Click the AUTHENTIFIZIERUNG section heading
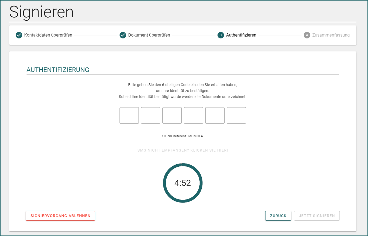368x236 pixels. pyautogui.click(x=58, y=70)
